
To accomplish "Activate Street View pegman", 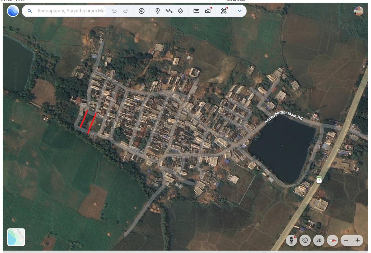I will (291, 240).
